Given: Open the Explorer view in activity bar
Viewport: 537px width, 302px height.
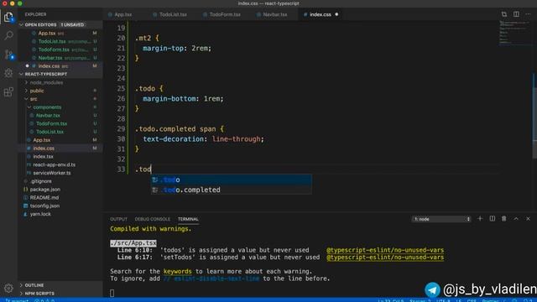Looking at the screenshot, I should pos(8,17).
